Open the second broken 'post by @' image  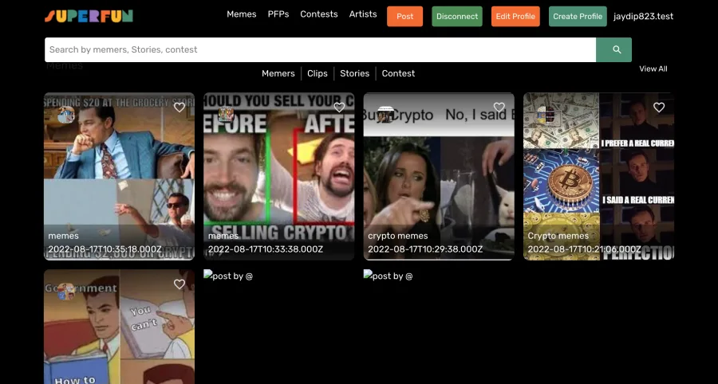click(x=388, y=276)
